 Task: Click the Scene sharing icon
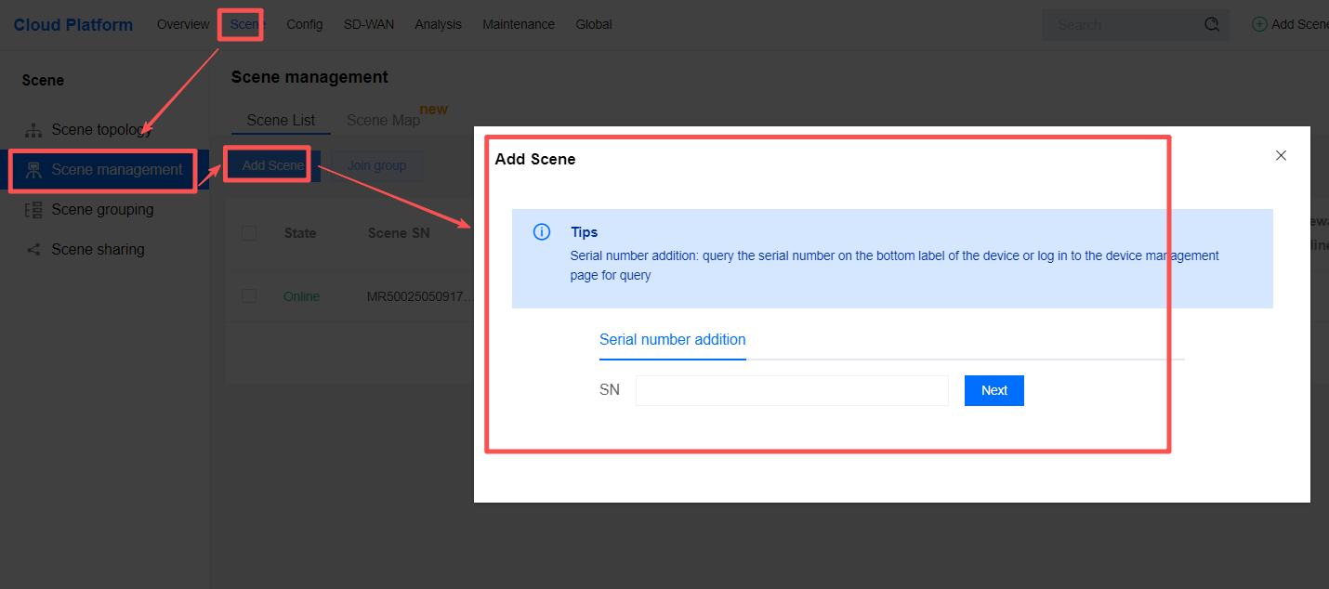pos(33,250)
